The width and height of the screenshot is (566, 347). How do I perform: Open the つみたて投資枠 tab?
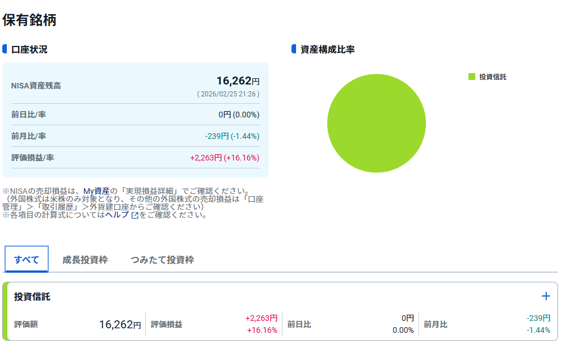162,260
